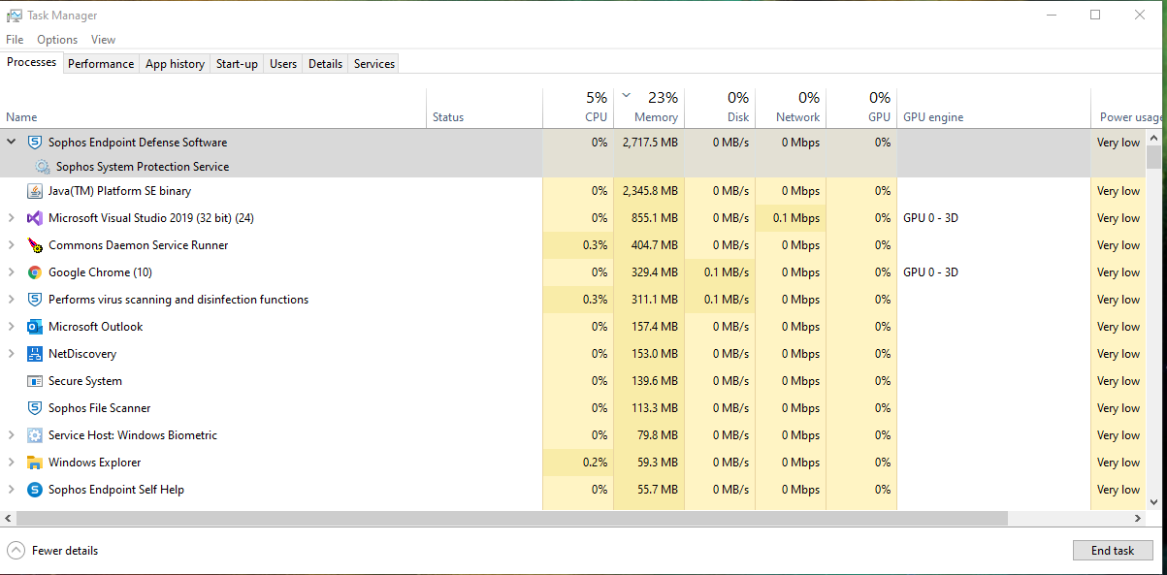The width and height of the screenshot is (1167, 575).
Task: Switch to the Performance tab
Action: click(x=101, y=64)
